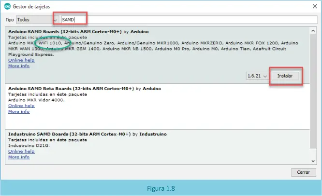Click the text Industruino D21G
Viewport: 322px width, 196px height.
point(29,145)
